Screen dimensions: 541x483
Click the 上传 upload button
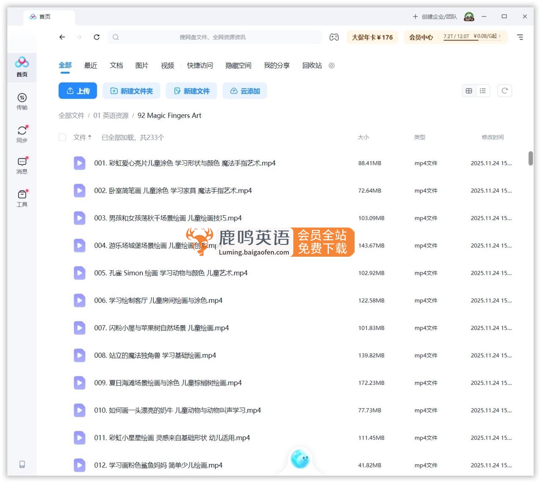[78, 91]
